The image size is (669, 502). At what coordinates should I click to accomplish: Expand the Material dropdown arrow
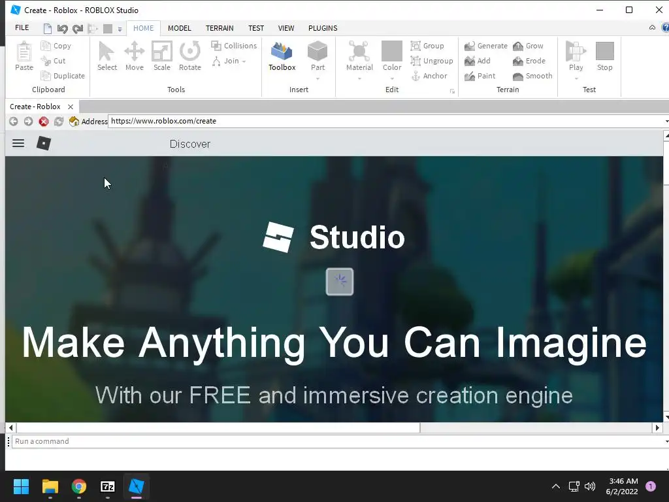tap(359, 78)
